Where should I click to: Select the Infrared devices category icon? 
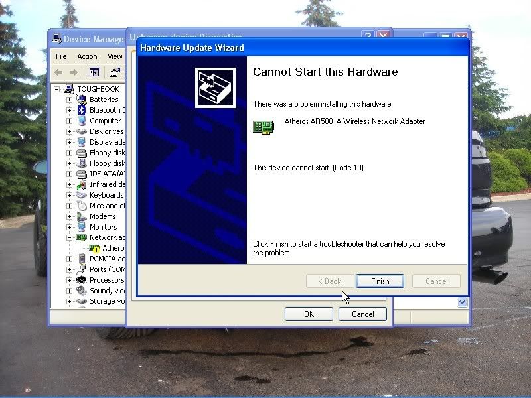[x=81, y=184]
